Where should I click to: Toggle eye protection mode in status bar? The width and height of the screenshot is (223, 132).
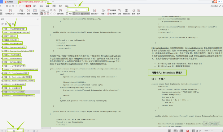point(169,131)
